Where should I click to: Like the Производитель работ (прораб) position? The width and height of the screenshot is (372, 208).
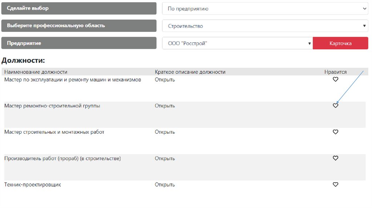point(335,158)
